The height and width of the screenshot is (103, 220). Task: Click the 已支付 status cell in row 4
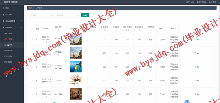coord(162,80)
